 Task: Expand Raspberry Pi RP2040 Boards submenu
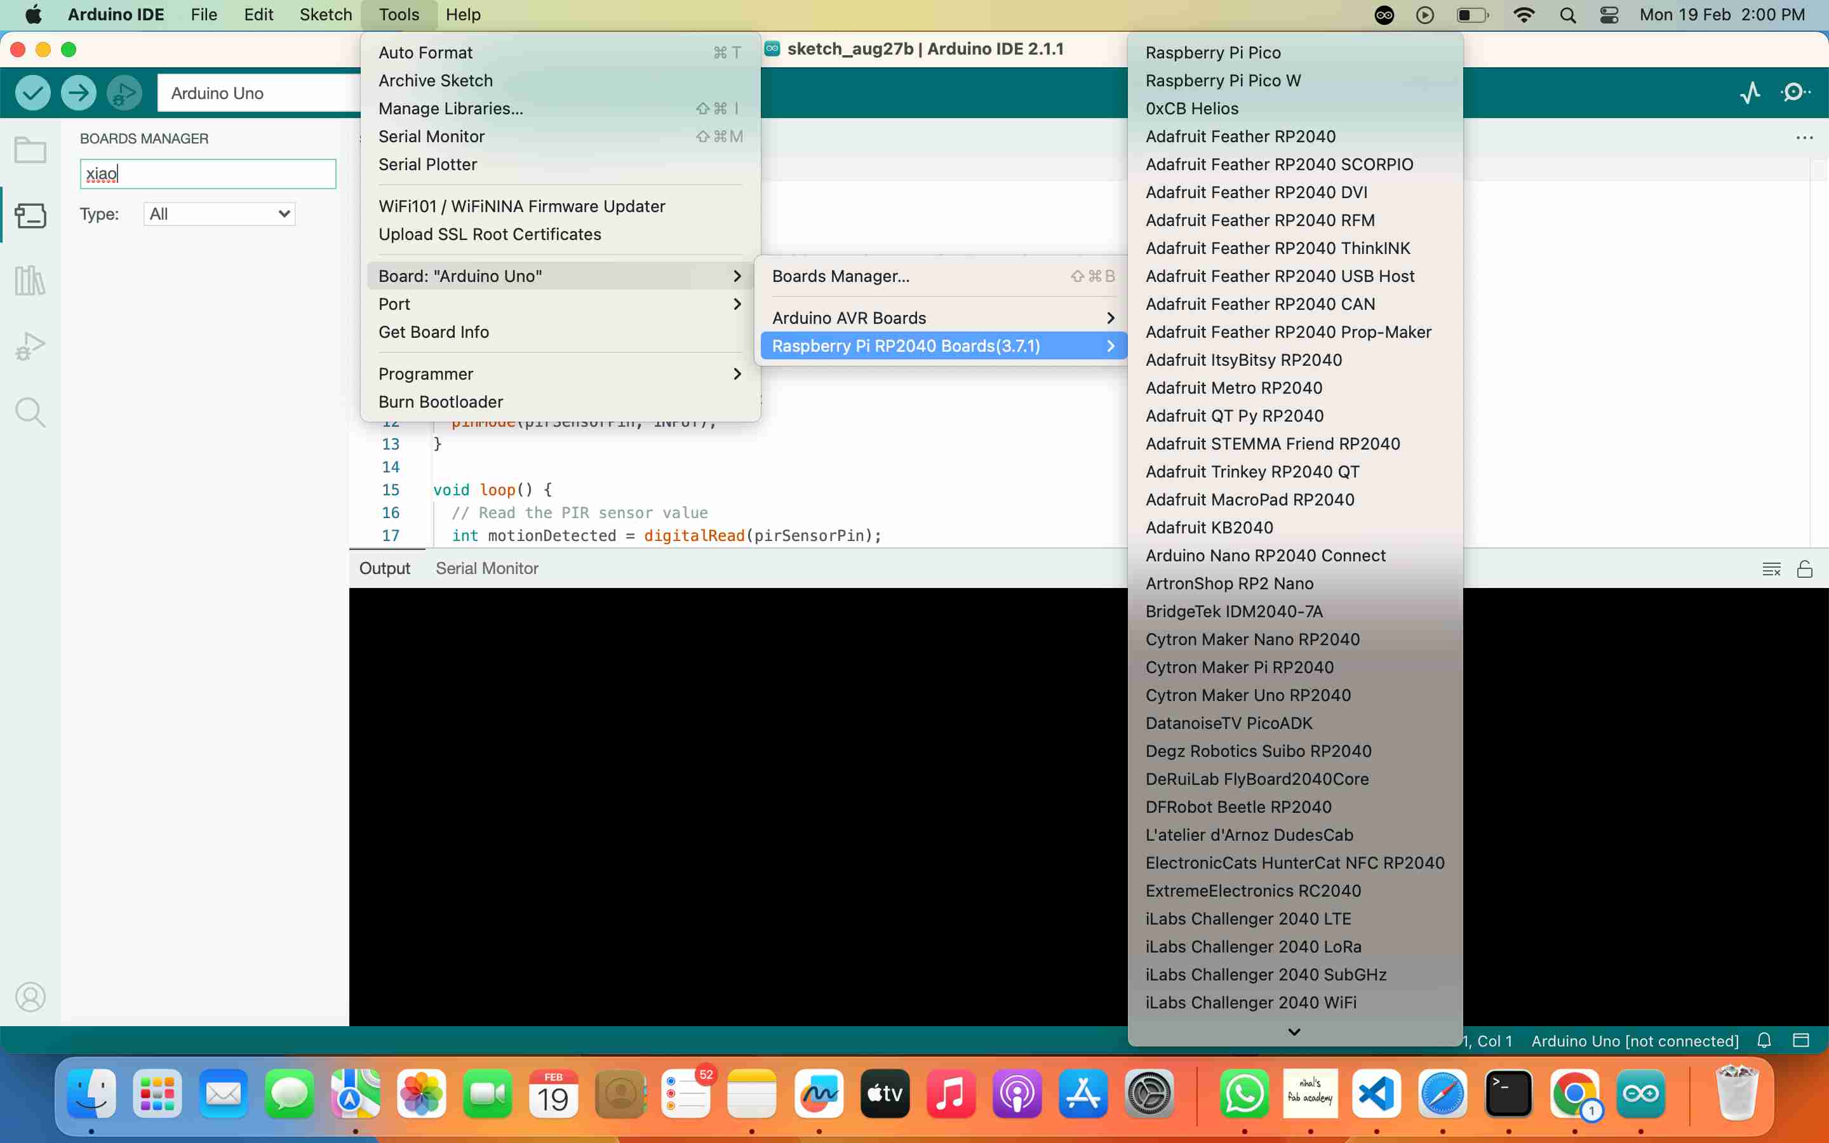[943, 345]
